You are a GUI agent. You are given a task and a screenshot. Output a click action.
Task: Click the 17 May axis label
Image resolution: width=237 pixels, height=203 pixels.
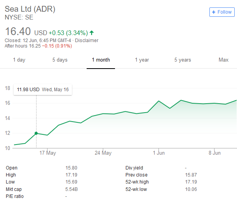tap(48, 153)
